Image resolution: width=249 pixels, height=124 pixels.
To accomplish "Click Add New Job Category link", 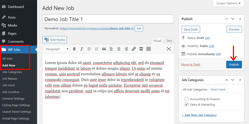I will tap(199, 115).
